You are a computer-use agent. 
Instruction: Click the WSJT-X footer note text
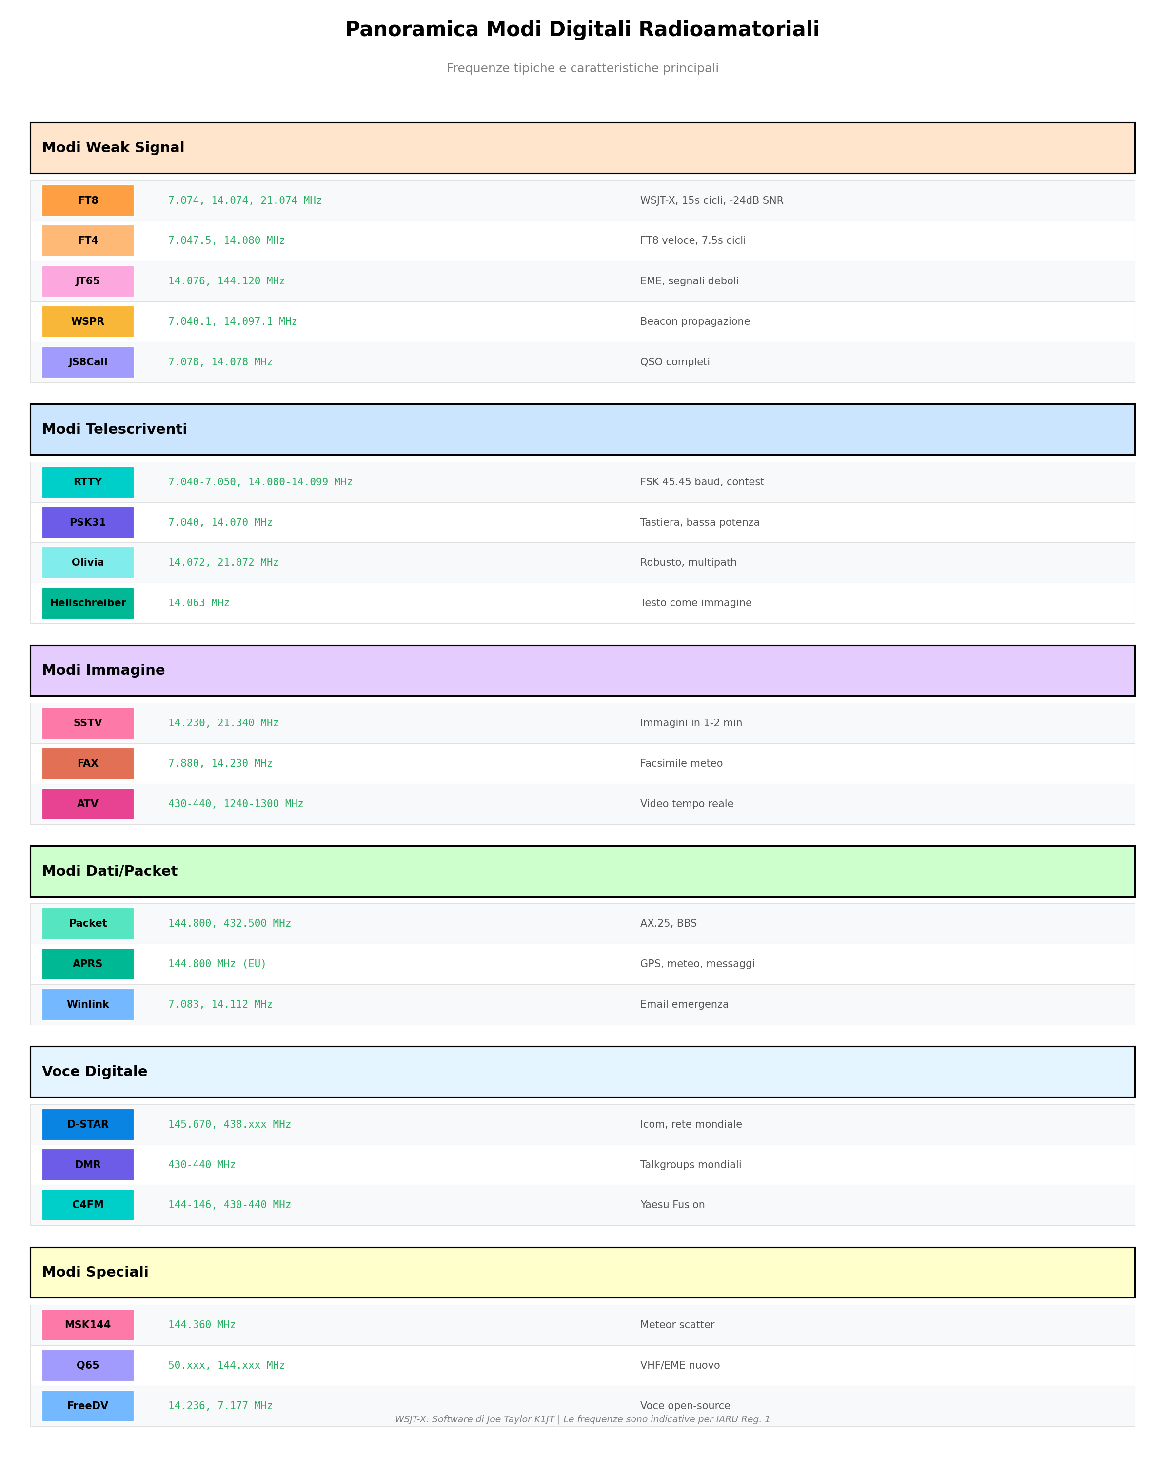pyautogui.click(x=582, y=1419)
